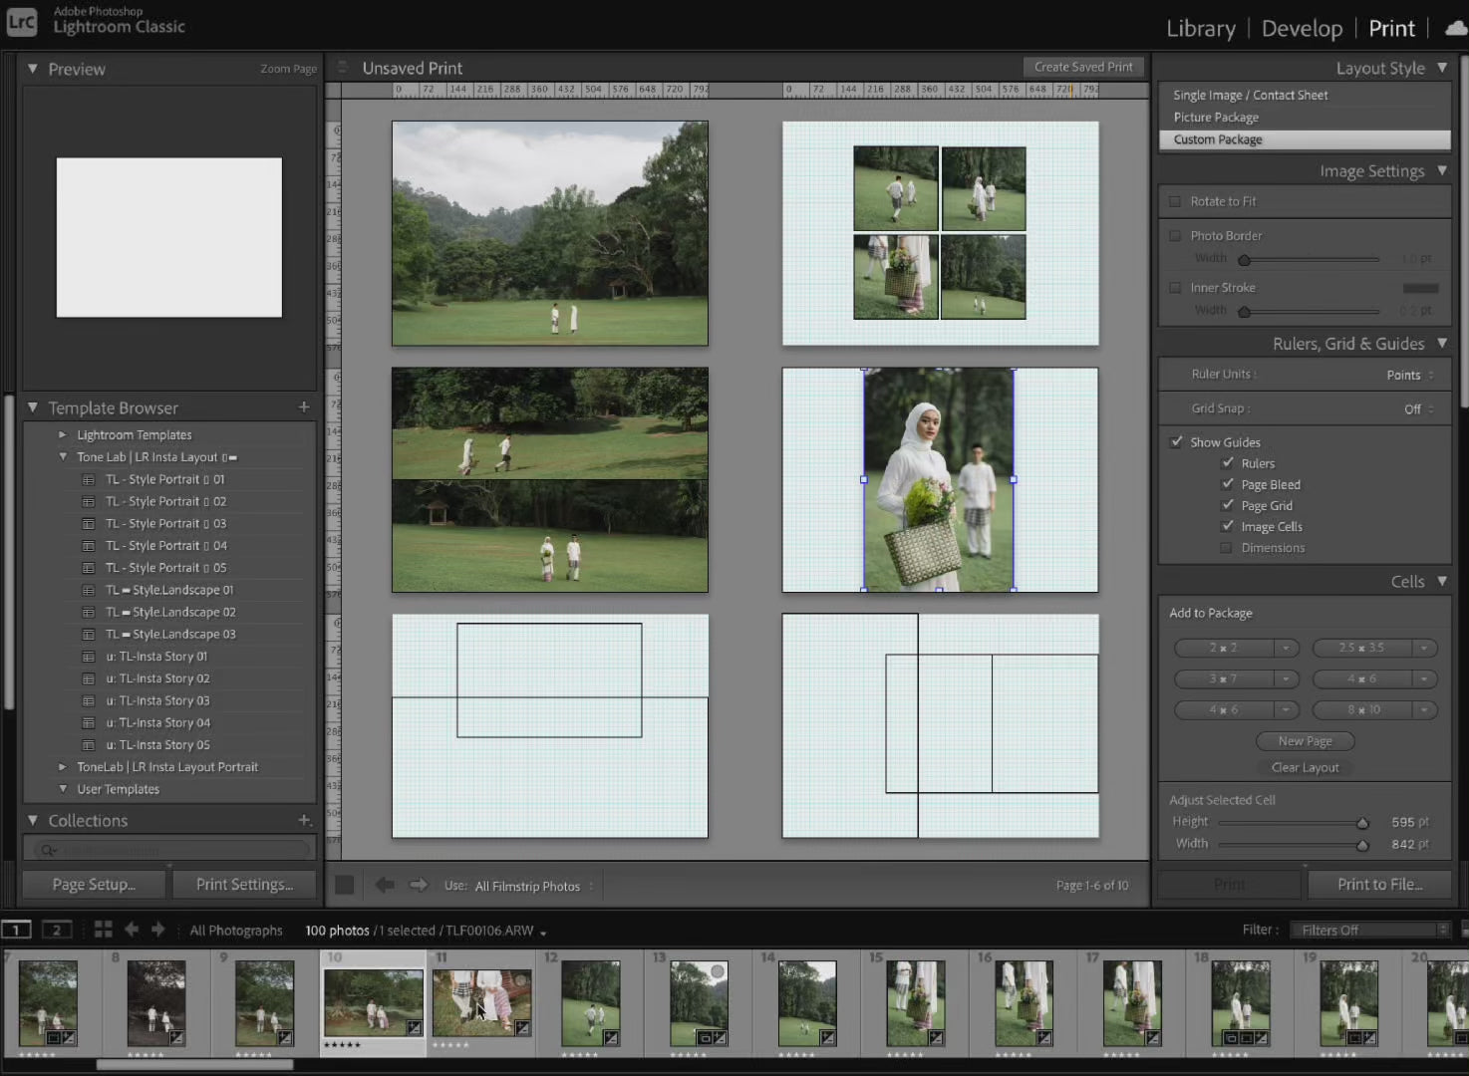Click the plus icon in Template Browser header
Image resolution: width=1469 pixels, height=1076 pixels.
[304, 406]
